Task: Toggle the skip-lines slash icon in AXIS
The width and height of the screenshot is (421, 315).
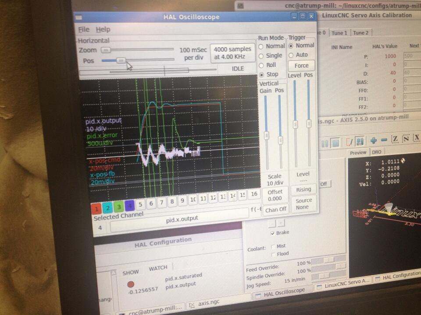Action: pos(350,142)
